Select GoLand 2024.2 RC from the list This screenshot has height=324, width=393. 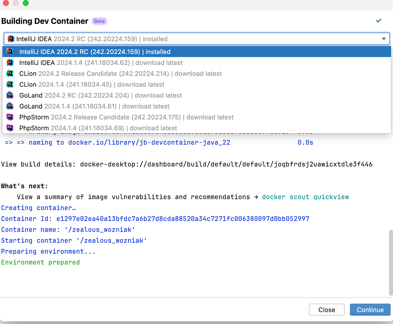(100, 95)
